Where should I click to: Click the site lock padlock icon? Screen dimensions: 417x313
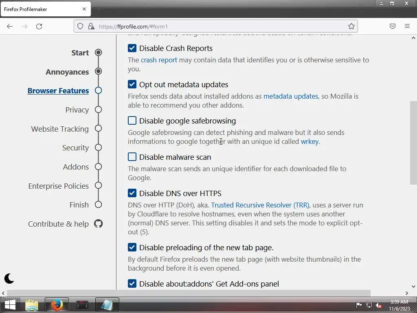(x=91, y=26)
